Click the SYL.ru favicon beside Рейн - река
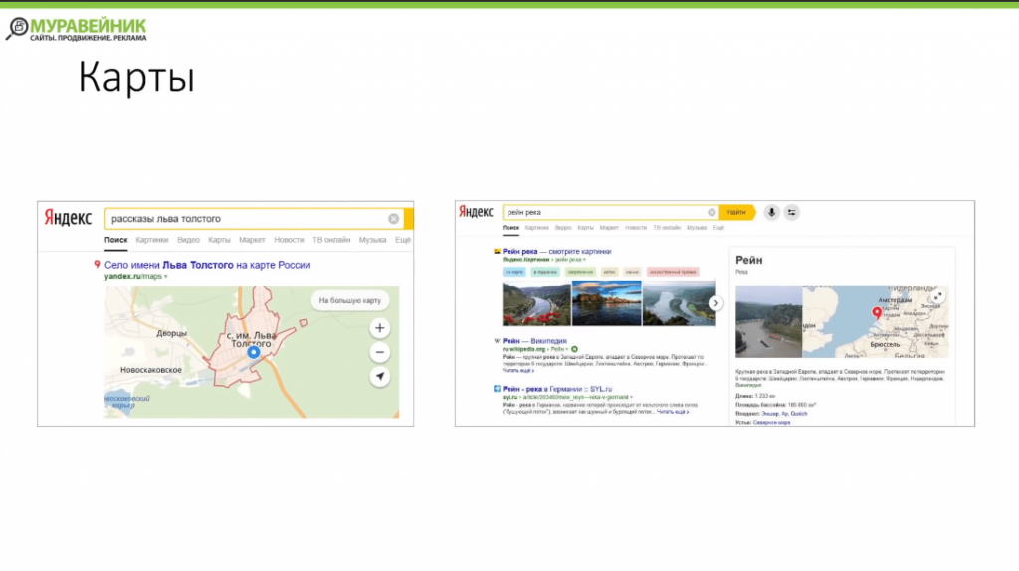The image size is (1019, 571). pyautogui.click(x=497, y=389)
